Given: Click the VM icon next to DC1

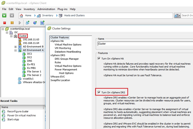Looking at the screenshot, I should tap(24, 54).
